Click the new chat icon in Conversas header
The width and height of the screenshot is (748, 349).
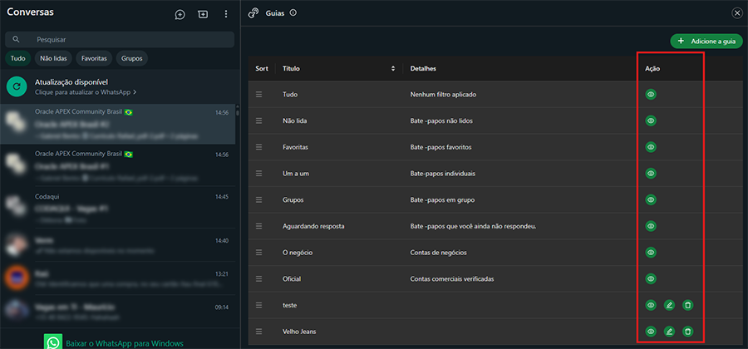click(x=180, y=14)
